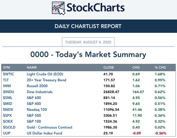
Task: Click the % CHG column header
Action: click(160, 67)
